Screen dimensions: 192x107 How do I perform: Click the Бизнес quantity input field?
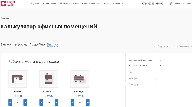point(18,102)
